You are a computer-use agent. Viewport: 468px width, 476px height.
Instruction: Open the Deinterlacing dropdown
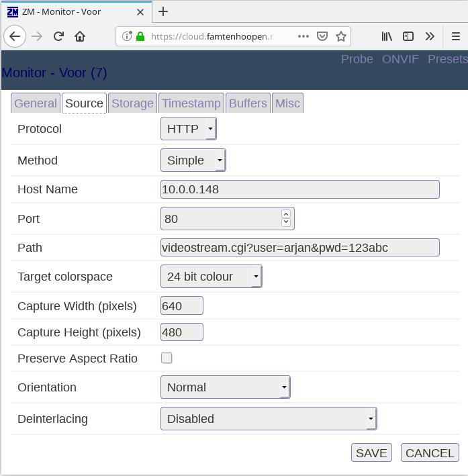(269, 418)
